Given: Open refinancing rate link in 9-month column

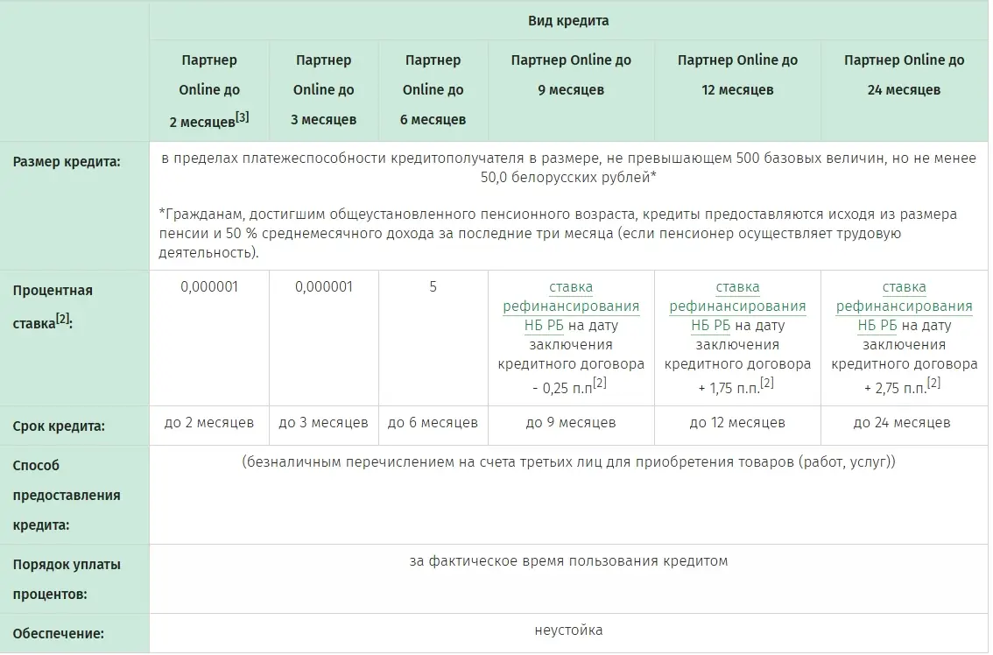Looking at the screenshot, I should click(570, 306).
